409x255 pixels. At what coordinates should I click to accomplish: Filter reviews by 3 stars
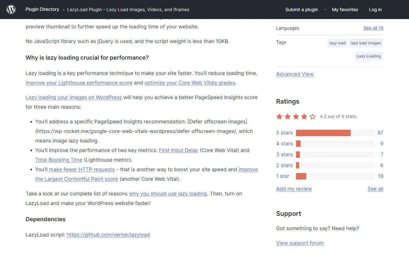click(284, 154)
